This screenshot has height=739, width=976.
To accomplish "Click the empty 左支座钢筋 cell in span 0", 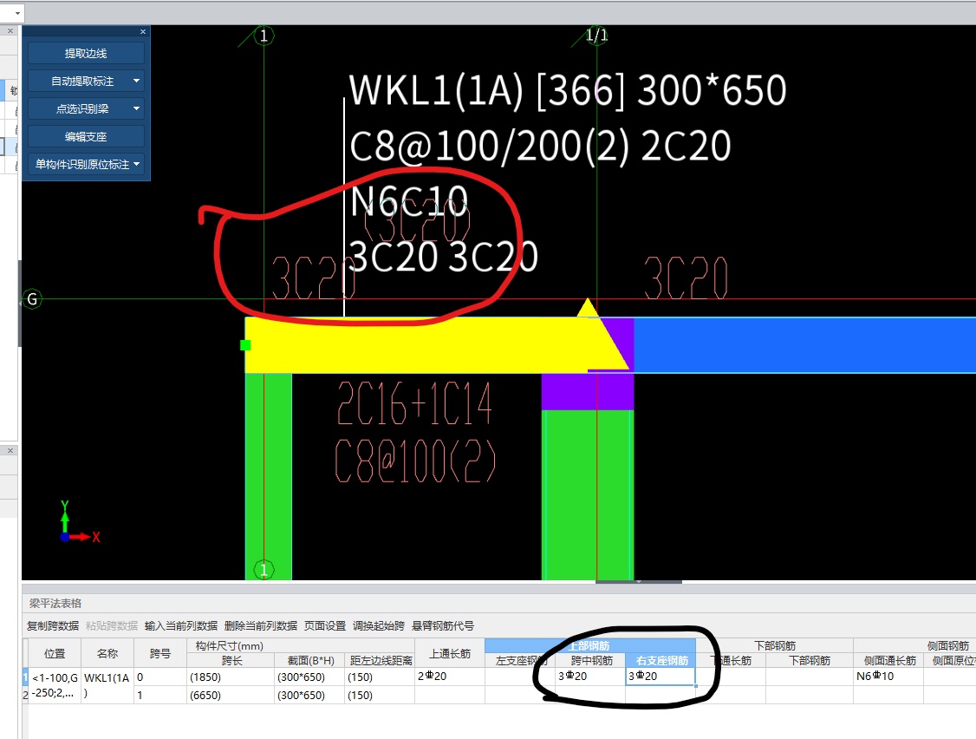I will [520, 677].
